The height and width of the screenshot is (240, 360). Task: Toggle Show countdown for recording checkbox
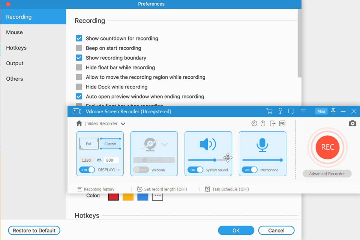pos(79,38)
